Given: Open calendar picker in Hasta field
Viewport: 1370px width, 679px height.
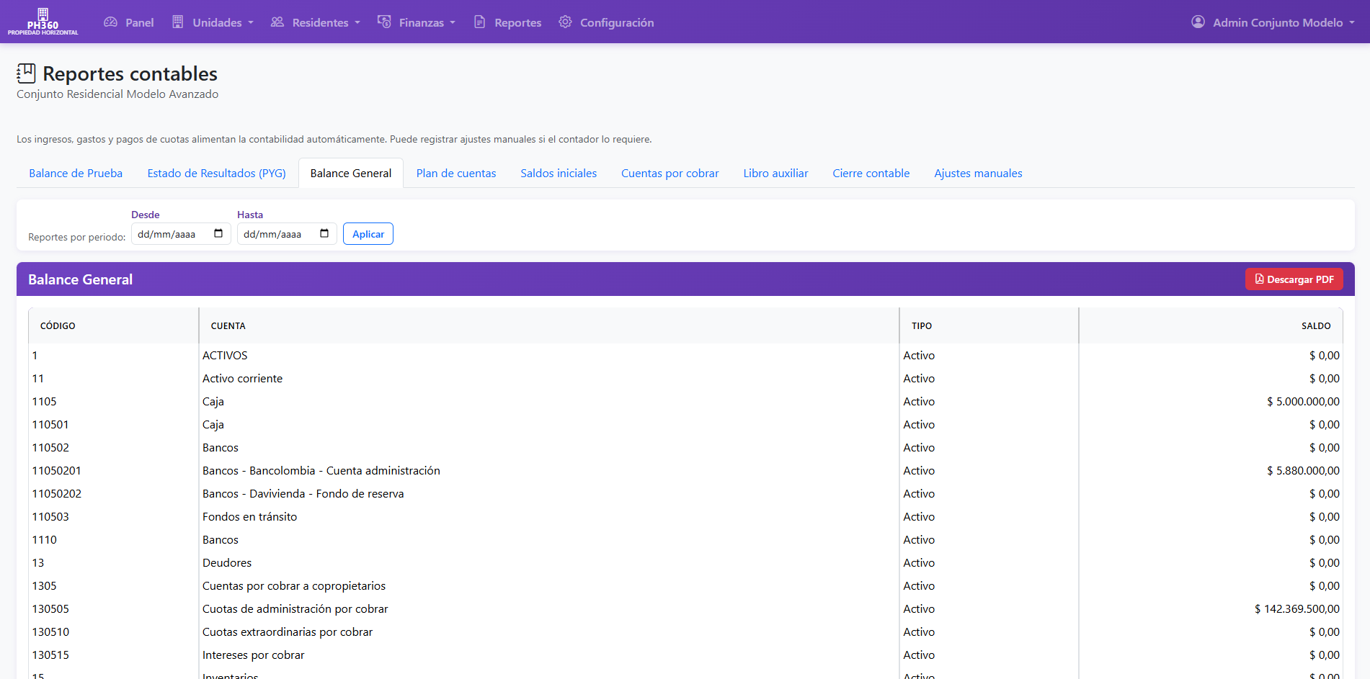Looking at the screenshot, I should 324,233.
